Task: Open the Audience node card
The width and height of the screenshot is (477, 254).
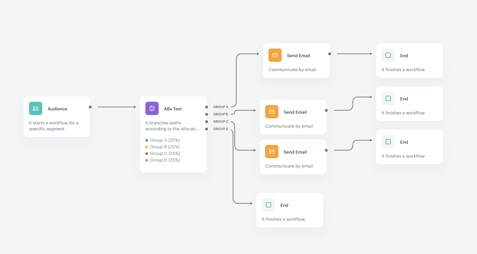Action: 57,117
